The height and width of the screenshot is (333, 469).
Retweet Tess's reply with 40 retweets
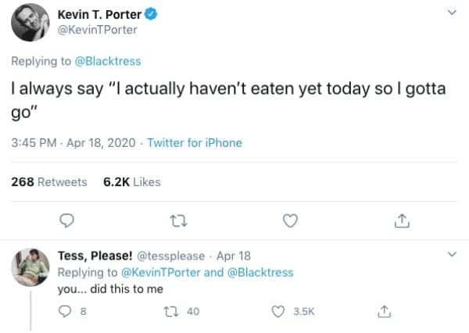(175, 311)
